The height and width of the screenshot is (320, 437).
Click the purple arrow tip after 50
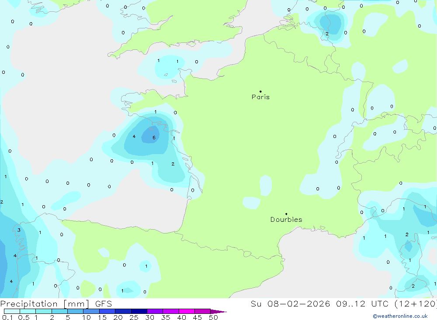[218, 312]
